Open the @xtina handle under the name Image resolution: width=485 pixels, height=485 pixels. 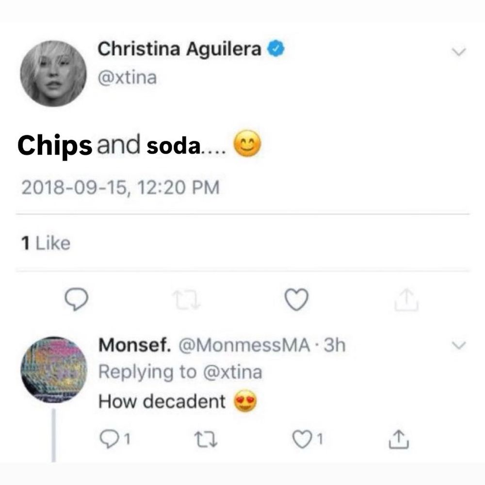point(127,77)
